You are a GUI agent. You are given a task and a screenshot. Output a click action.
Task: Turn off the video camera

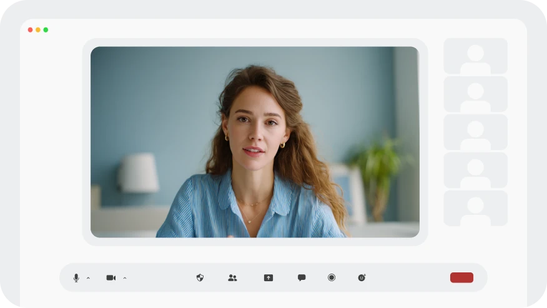[x=111, y=278]
